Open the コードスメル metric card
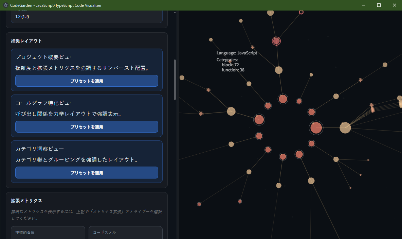Screen dimensions: 402x239 tap(125, 233)
